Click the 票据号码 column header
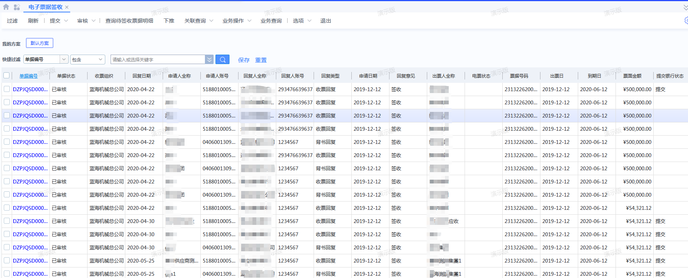688x278 pixels. tap(519, 76)
